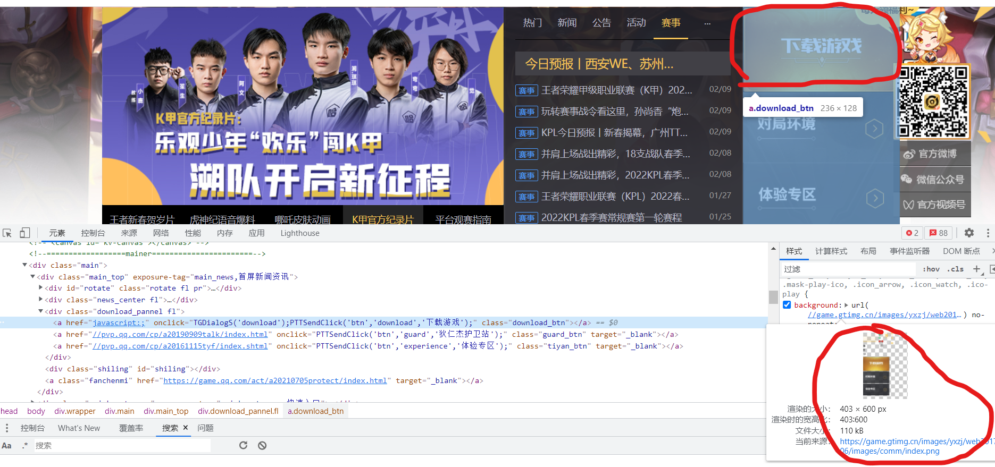Screen dimensions: 995x467
Task: Open the a20190909talk/index.html link
Action: [x=180, y=334]
